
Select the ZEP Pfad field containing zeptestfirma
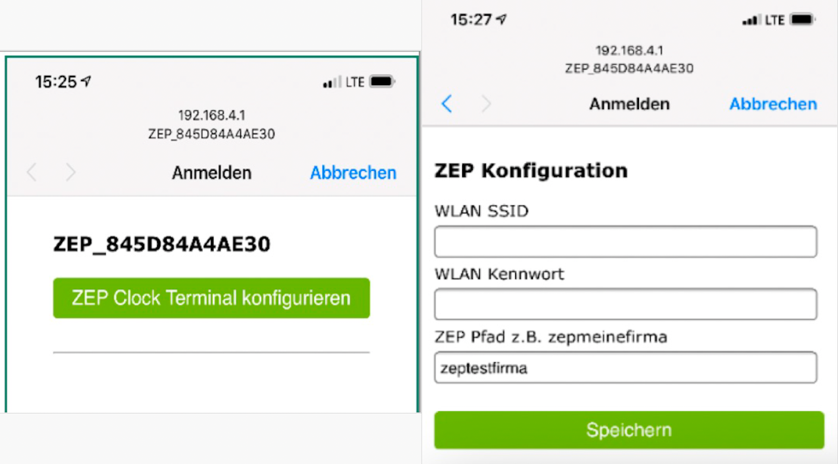[x=625, y=368]
